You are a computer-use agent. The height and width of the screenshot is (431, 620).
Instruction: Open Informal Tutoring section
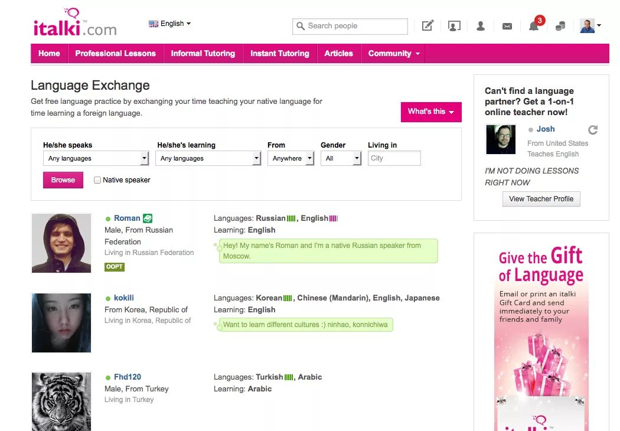coord(203,53)
